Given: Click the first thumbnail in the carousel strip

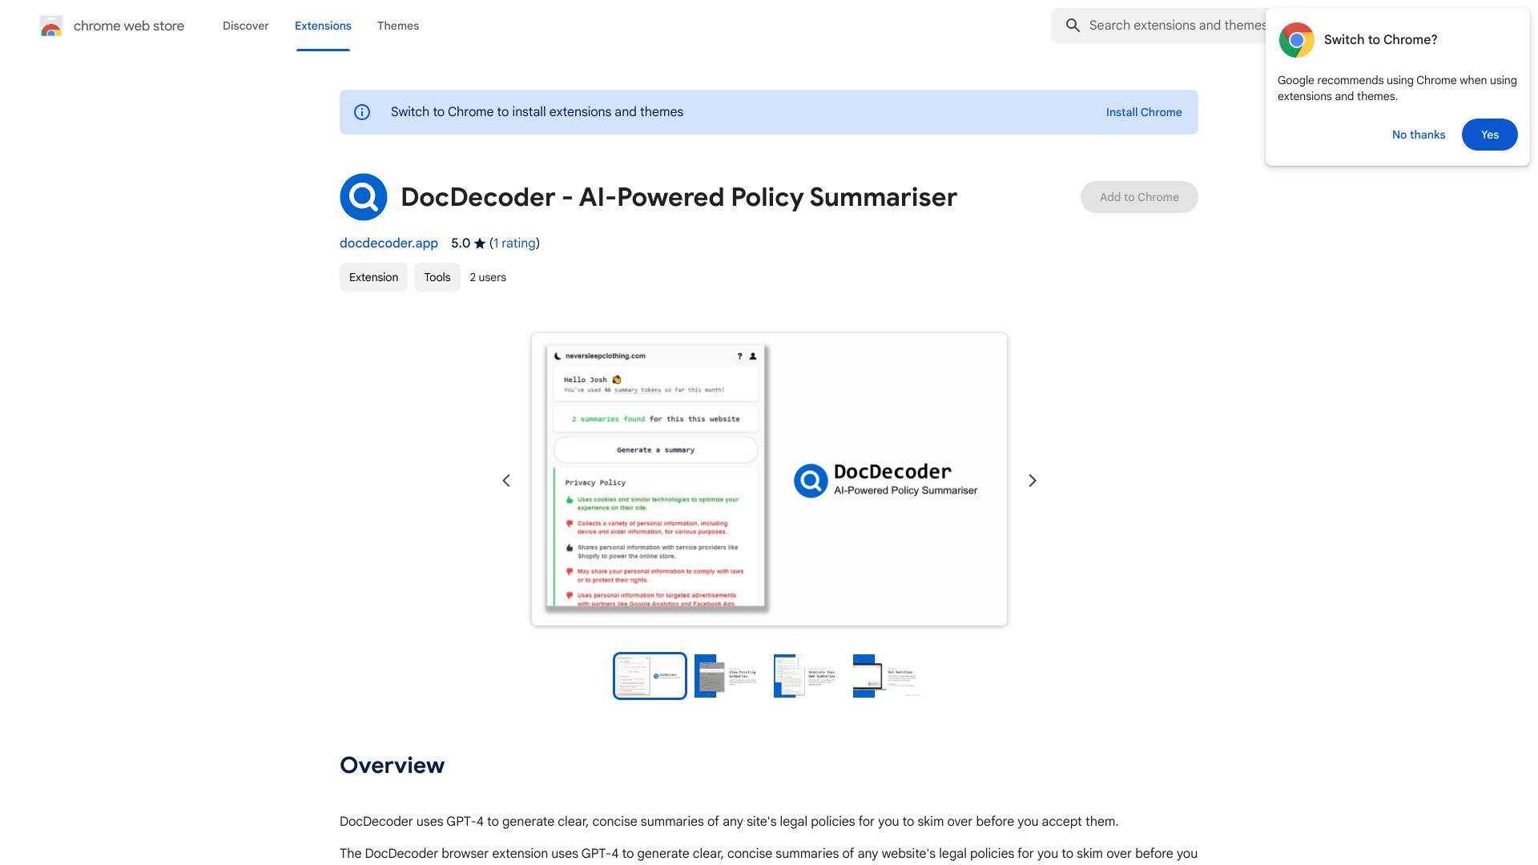Looking at the screenshot, I should [649, 675].
